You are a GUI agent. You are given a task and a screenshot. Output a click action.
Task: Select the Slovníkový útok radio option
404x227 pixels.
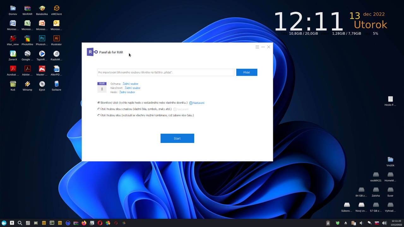click(x=99, y=103)
